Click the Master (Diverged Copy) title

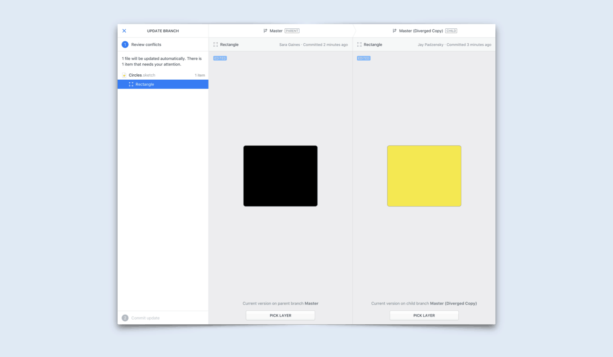point(421,31)
